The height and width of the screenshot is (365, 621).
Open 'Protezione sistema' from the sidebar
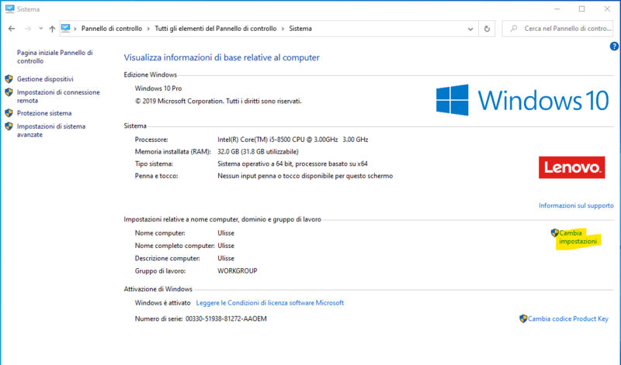click(44, 113)
